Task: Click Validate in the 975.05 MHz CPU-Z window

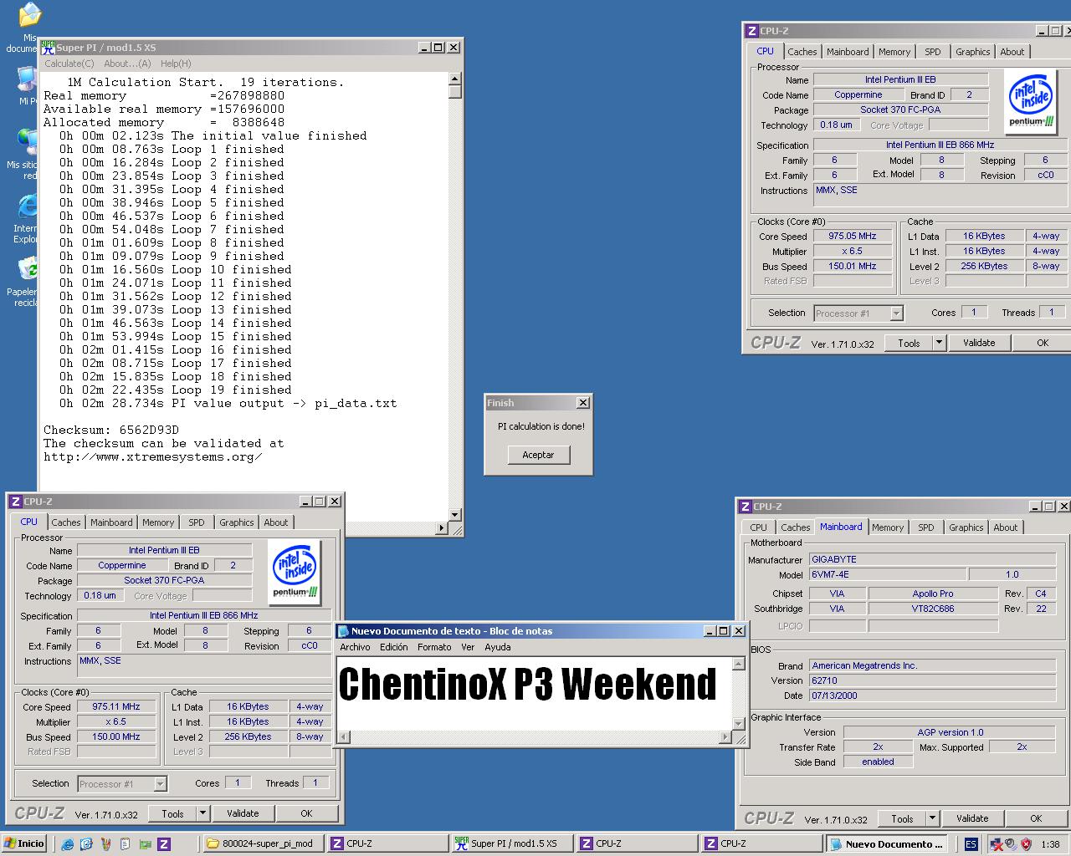Action: click(x=979, y=343)
